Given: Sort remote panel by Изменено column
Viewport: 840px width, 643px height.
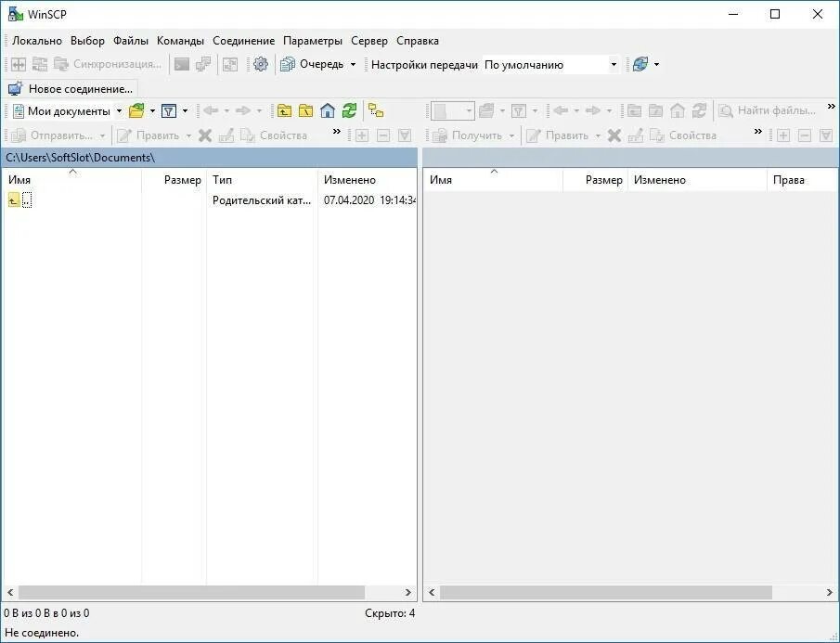Looking at the screenshot, I should click(697, 180).
